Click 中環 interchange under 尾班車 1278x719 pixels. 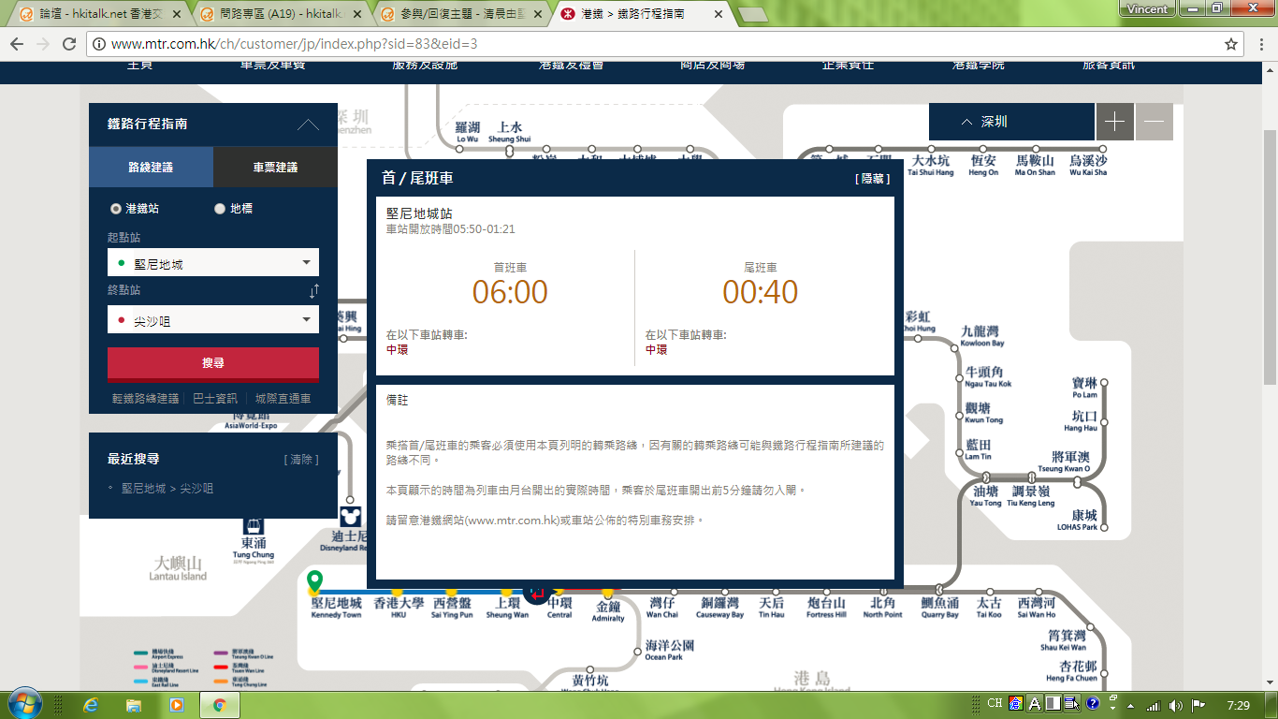(656, 350)
